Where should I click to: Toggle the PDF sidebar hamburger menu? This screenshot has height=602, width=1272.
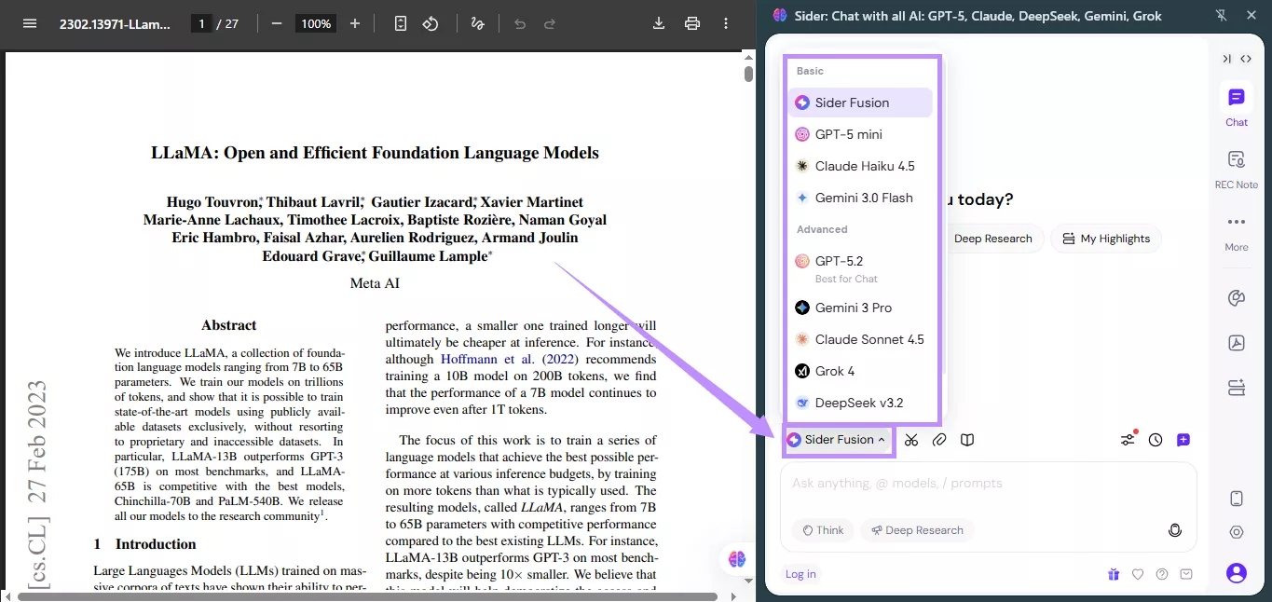pyautogui.click(x=30, y=23)
